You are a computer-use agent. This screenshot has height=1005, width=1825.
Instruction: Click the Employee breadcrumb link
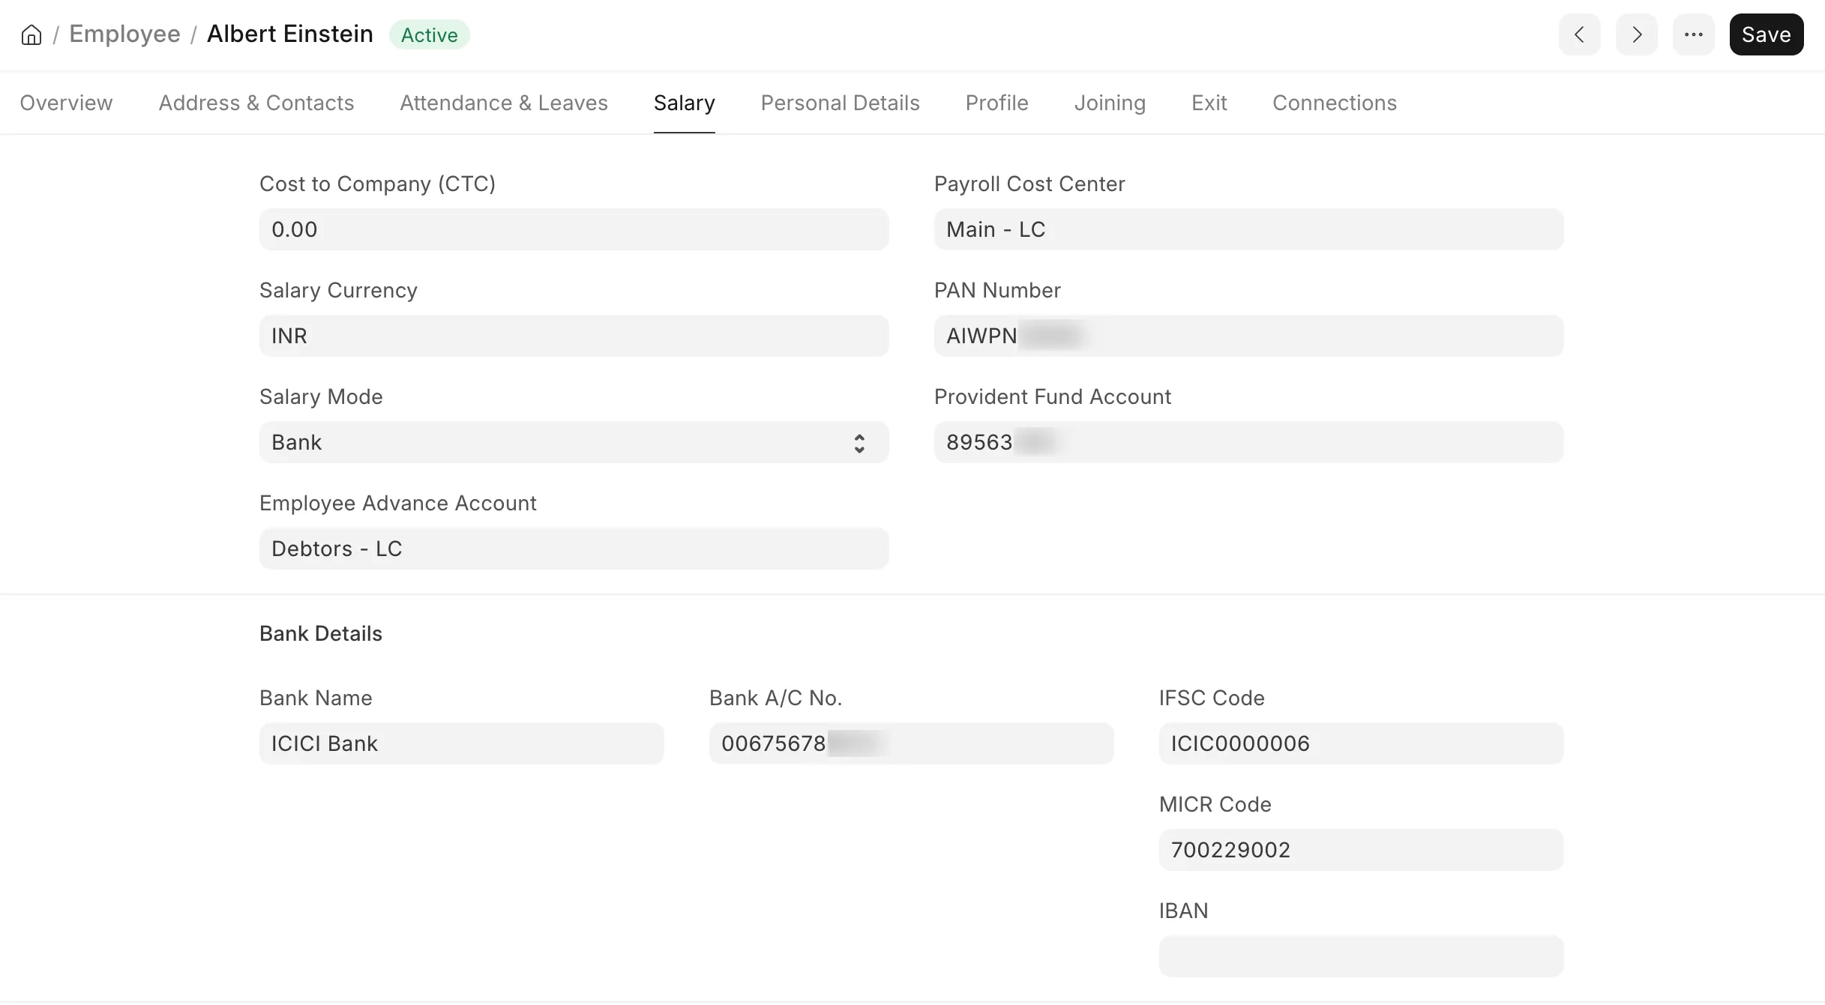pos(124,34)
